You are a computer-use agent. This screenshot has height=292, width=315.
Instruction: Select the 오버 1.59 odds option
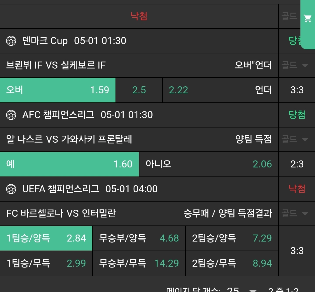tap(58, 90)
